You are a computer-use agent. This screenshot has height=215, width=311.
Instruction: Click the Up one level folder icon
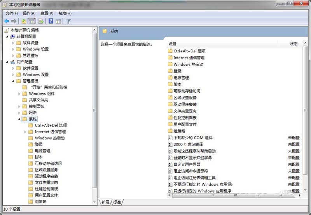click(24, 21)
